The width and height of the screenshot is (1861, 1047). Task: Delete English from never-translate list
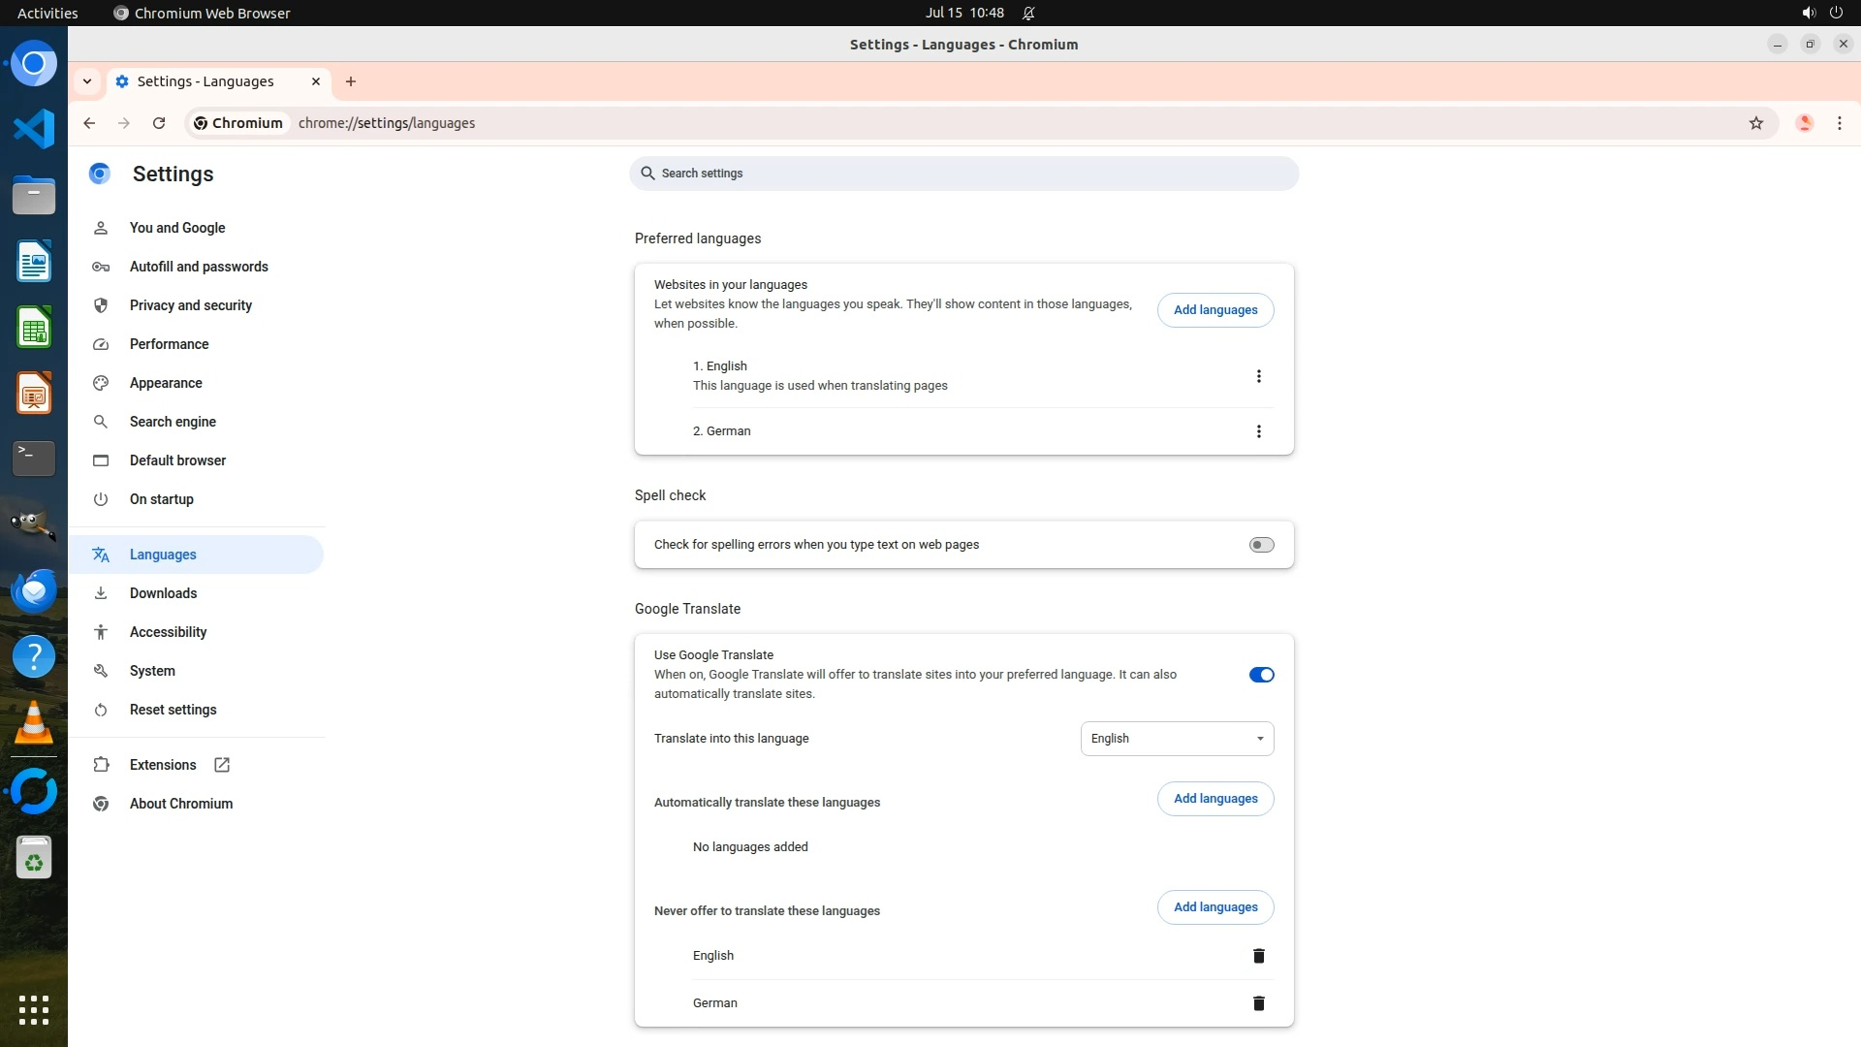(x=1258, y=956)
